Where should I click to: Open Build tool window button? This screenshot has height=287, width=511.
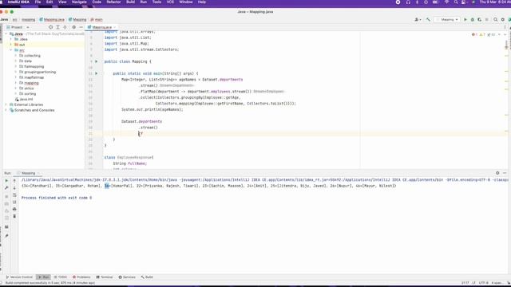pos(147,277)
